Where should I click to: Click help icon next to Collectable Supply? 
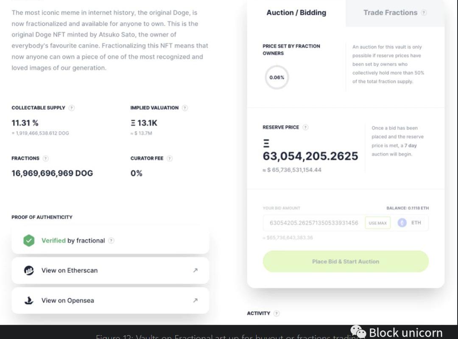(x=72, y=108)
